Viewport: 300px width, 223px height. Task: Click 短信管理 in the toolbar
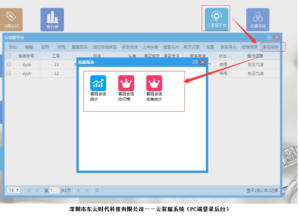[x=249, y=47]
